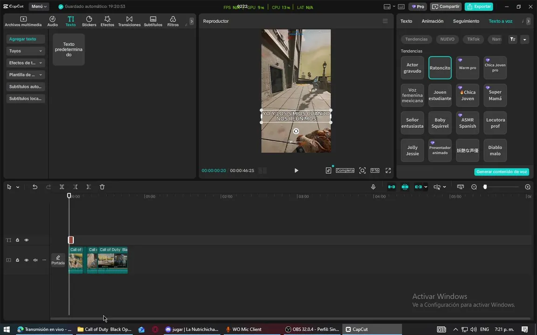The height and width of the screenshot is (335, 537).
Task: Toggle linkage option in timeline toolbar
Action: (418, 187)
